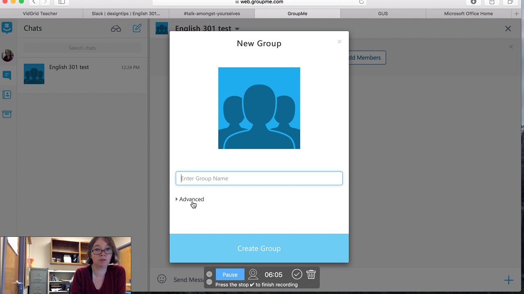Screen dimensions: 524x294
Task: Click the Pause recording button
Action: tap(230, 275)
